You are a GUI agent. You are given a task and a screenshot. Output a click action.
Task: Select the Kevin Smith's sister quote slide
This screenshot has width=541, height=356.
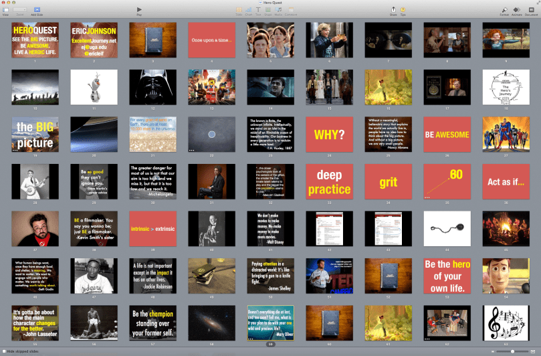coord(94,229)
